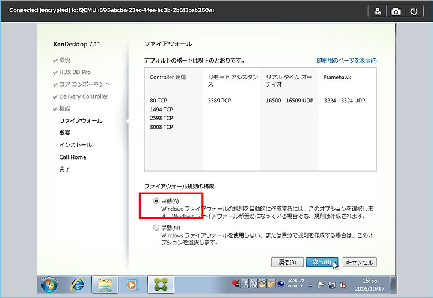Click the 16500 - 16509 UDP entry

[x=289, y=101]
